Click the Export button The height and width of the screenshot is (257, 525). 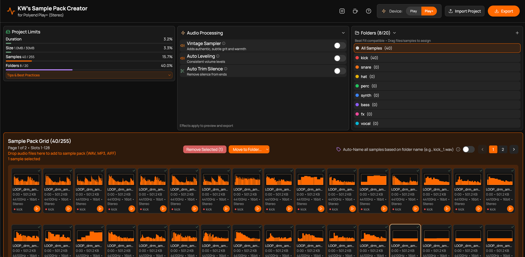pos(503,11)
